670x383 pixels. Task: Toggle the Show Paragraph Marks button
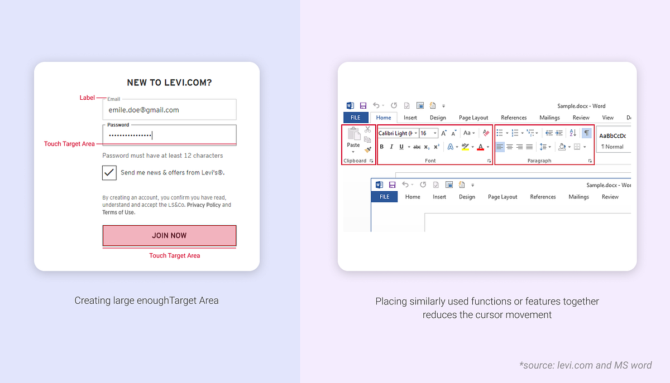tap(587, 133)
